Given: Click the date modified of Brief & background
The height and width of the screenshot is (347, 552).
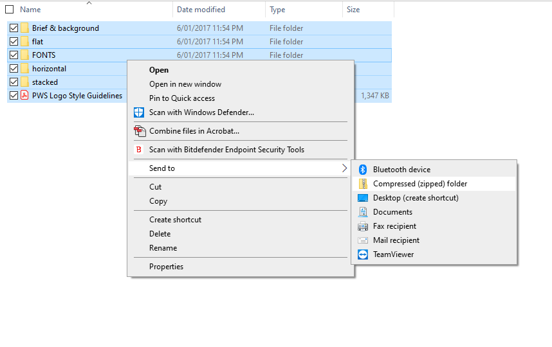Looking at the screenshot, I should (210, 28).
